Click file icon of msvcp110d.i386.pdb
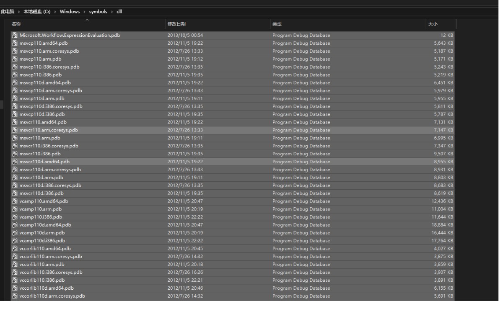Screen dimensions: 503x319 (x=15, y=114)
